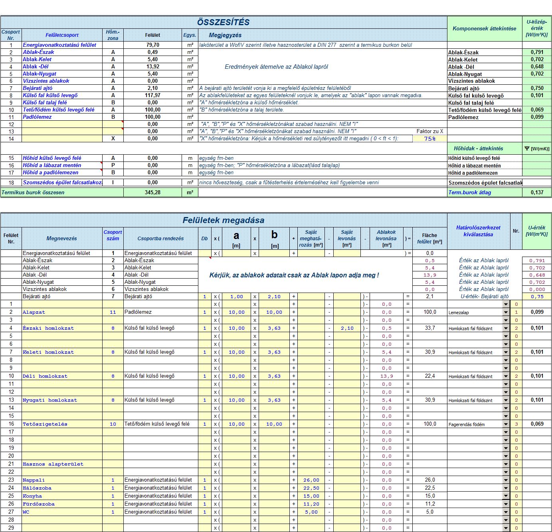Click the ÖSSZESÍTÉS section header
The height and width of the screenshot is (532, 552).
(224, 22)
